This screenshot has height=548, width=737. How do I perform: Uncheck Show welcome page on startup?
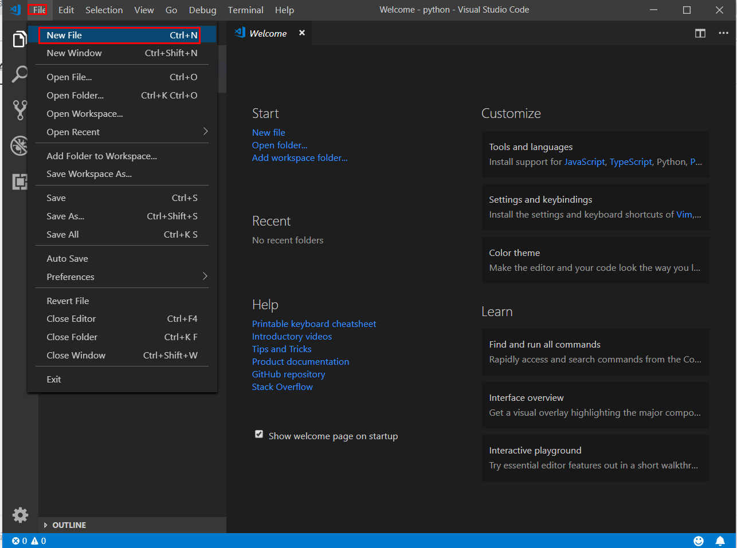point(259,435)
